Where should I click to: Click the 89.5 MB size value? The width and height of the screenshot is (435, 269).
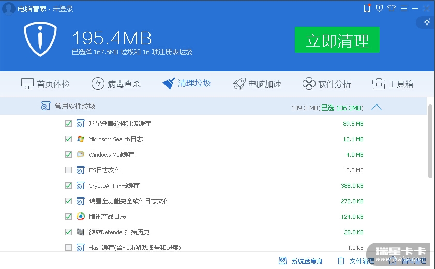(x=353, y=124)
